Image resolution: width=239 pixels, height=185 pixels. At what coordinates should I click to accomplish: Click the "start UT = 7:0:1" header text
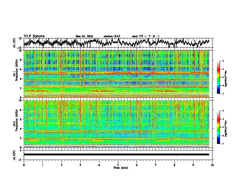pyautogui.click(x=146, y=36)
